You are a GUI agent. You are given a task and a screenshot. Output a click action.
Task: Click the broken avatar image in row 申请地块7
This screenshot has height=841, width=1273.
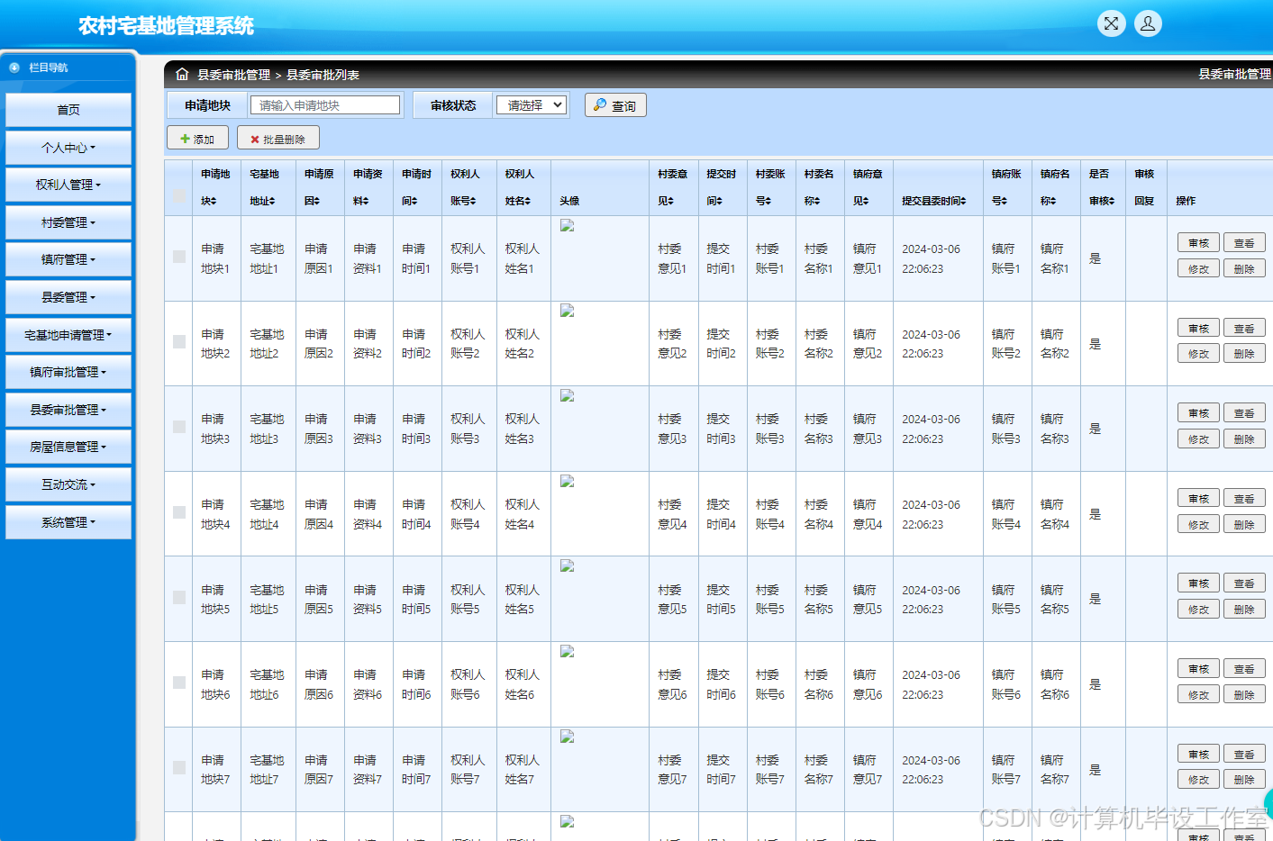tap(568, 737)
